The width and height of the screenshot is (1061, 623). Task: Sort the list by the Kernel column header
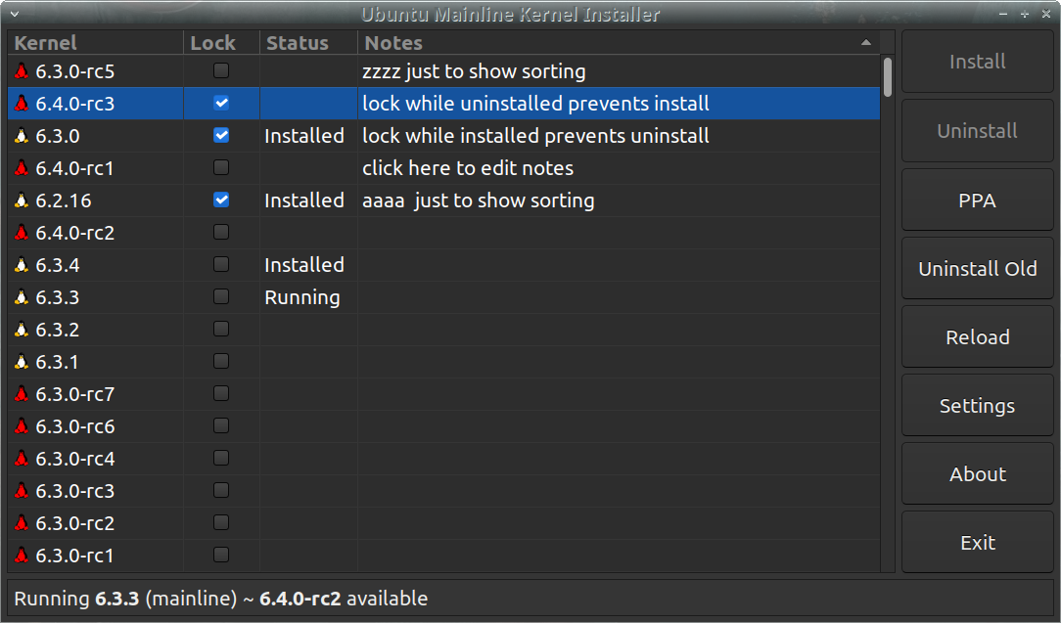pos(95,43)
